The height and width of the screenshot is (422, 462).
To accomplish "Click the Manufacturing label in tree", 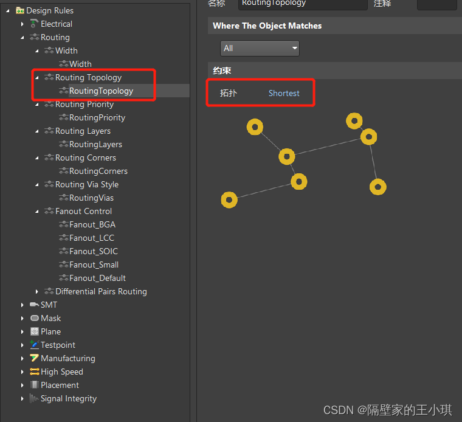I will [68, 359].
